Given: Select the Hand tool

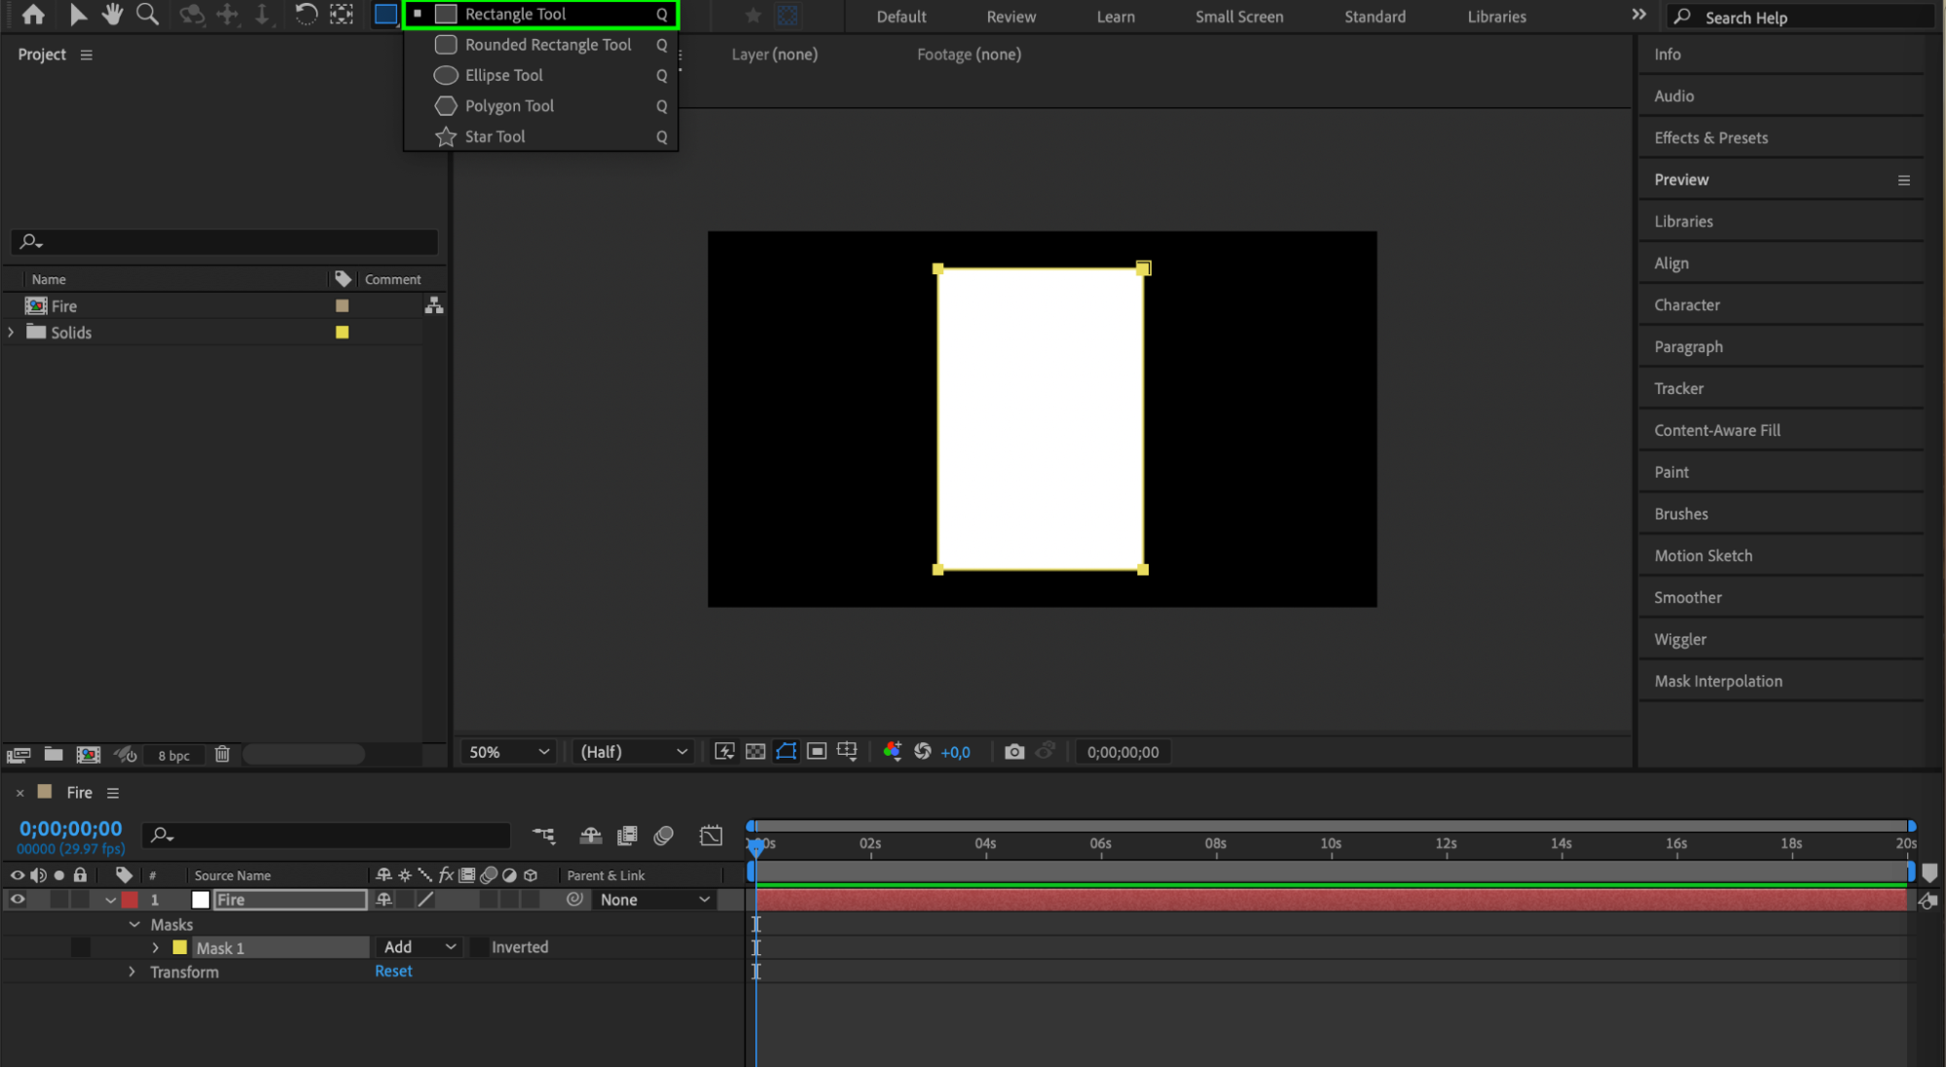Looking at the screenshot, I should pos(112,15).
